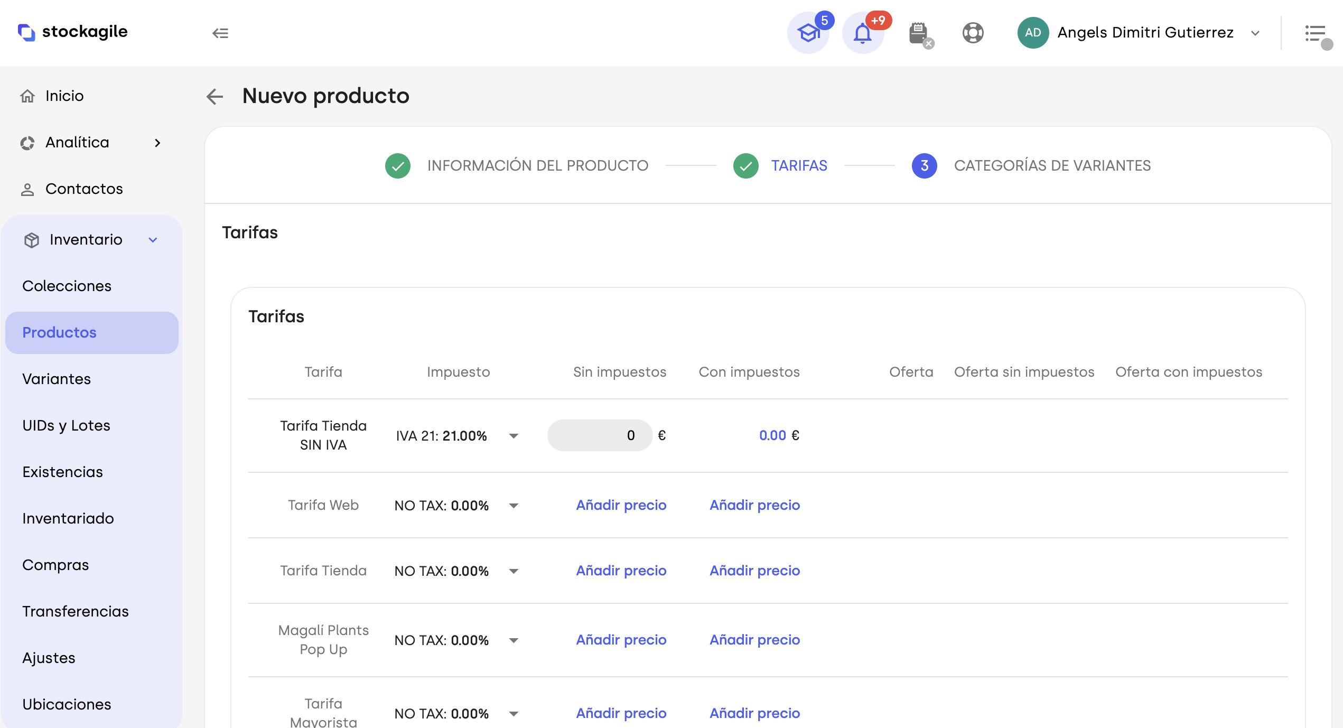Expand the Analítica submenu chevron
The width and height of the screenshot is (1343, 728).
click(157, 143)
